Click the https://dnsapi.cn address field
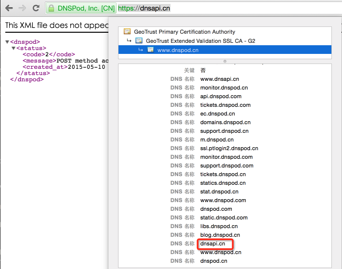Screen dimensions: 342x269 [144, 8]
